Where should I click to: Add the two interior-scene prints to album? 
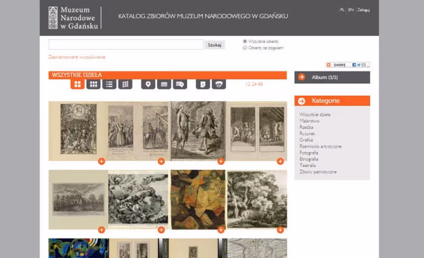(280, 162)
